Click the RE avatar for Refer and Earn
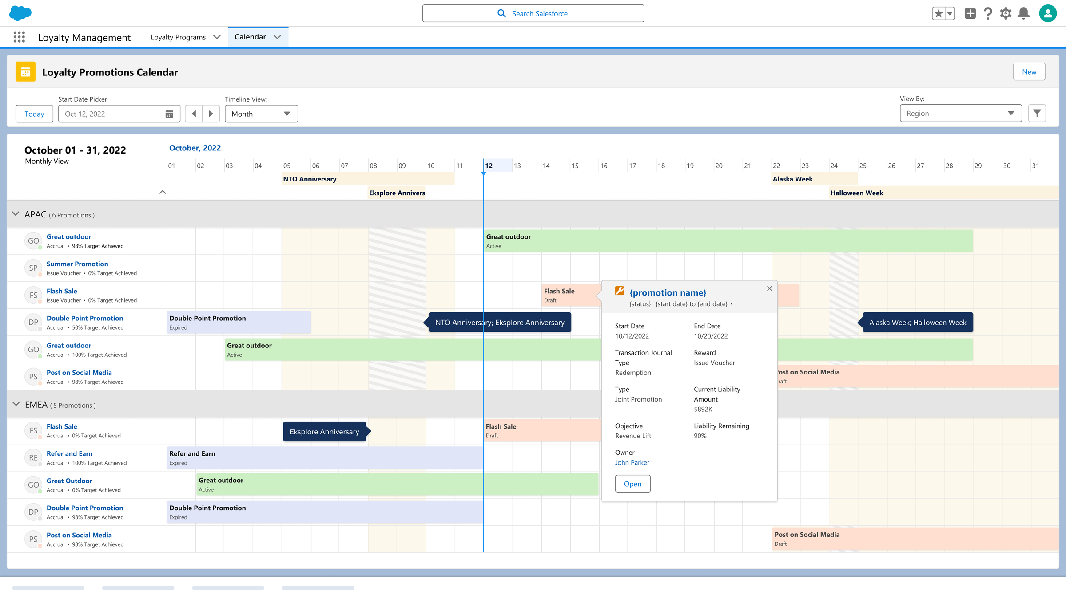The height and width of the screenshot is (599, 1066). point(33,457)
